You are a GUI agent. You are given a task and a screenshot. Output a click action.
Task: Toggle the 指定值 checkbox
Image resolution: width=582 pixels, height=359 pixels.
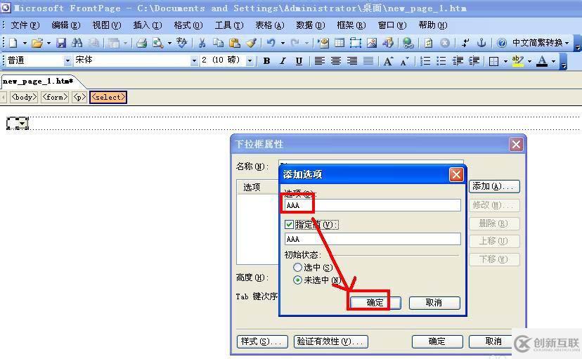coord(289,224)
